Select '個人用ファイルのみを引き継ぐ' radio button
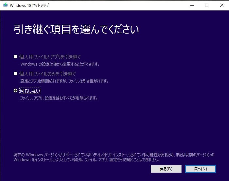Screen dimensions: 229x181 click(x=15, y=73)
